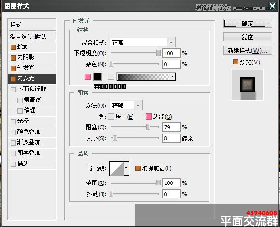This screenshot has height=227, width=280.
Task: Select the 光泽 style row
Action: pyautogui.click(x=32, y=121)
